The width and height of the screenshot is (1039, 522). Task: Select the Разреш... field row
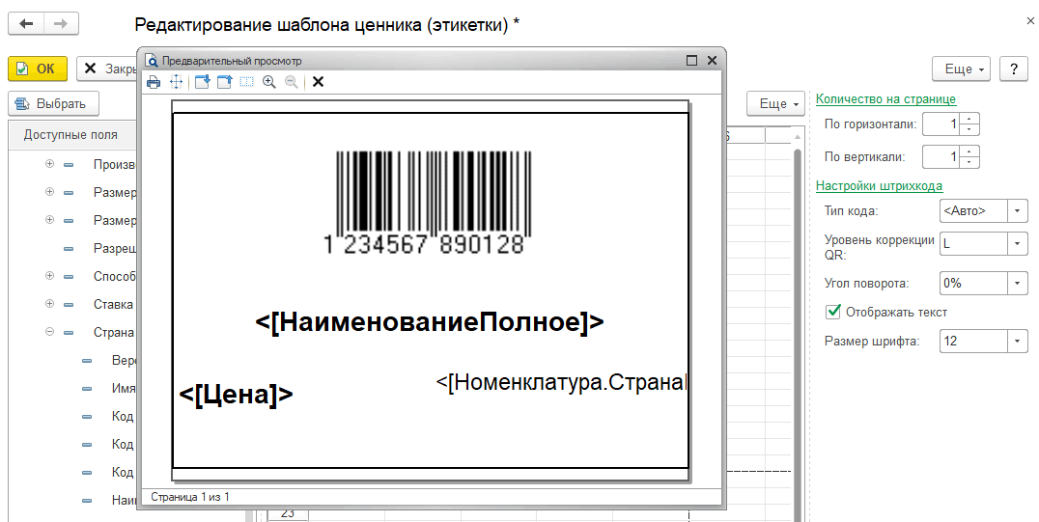pos(72,248)
